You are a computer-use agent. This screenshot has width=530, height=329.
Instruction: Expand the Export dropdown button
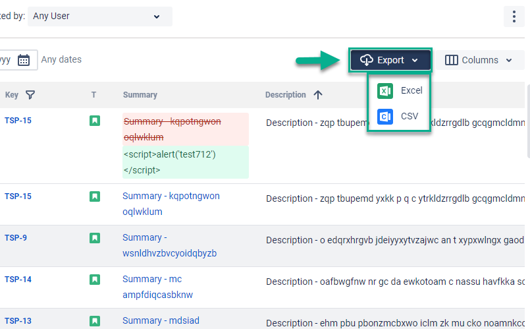[390, 60]
